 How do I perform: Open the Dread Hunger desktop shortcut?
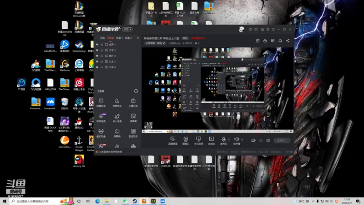point(79,143)
